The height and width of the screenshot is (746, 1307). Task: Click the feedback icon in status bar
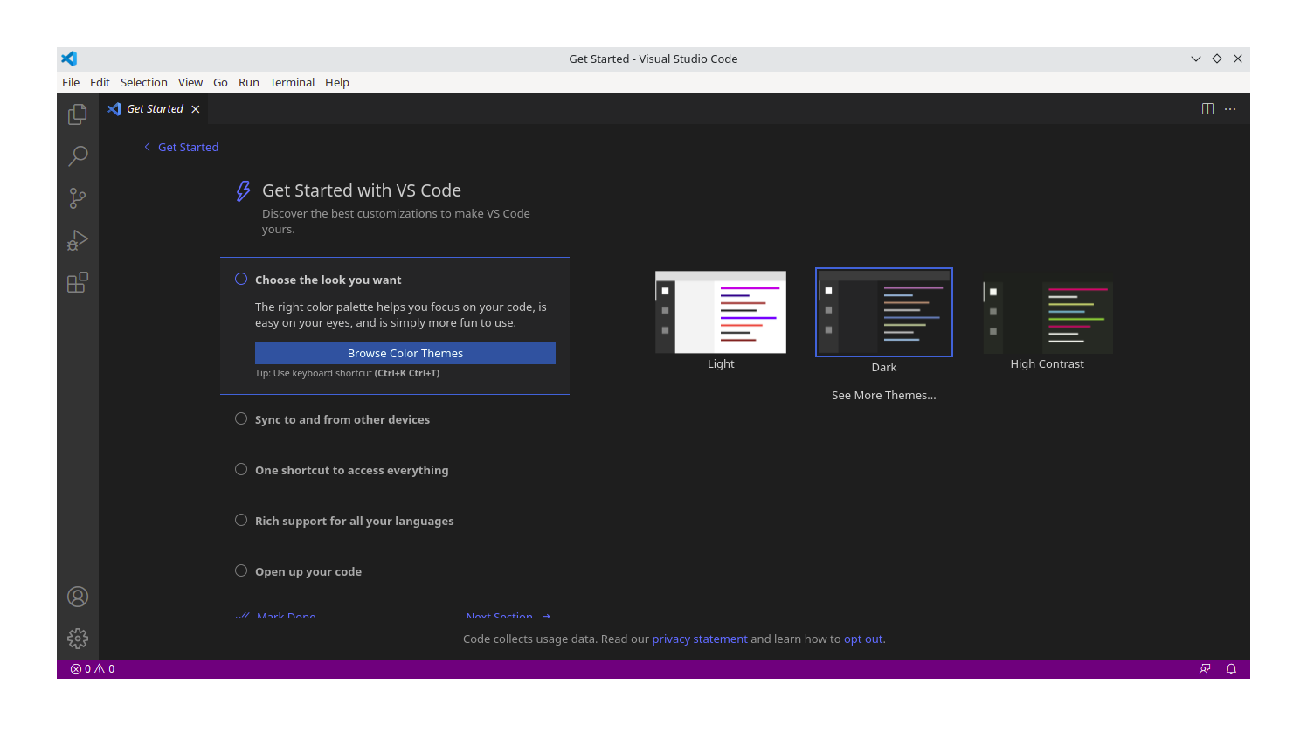point(1205,669)
